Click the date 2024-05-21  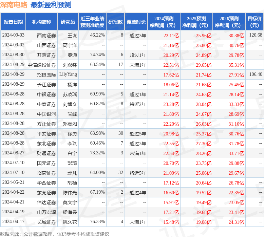[x=13, y=182]
